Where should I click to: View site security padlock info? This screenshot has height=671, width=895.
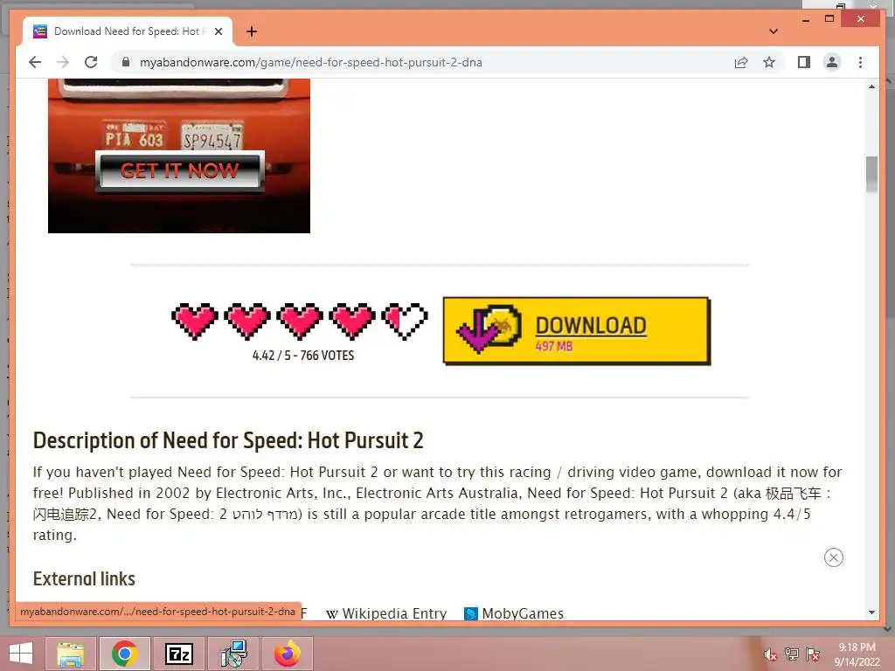(x=126, y=62)
